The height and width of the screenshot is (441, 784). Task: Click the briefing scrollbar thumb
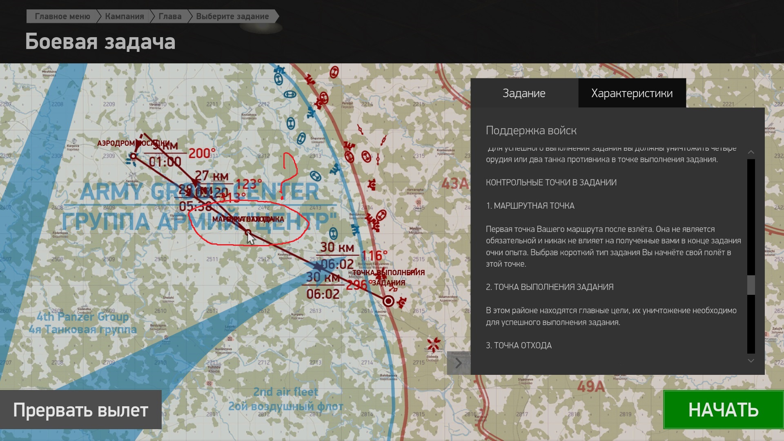(x=751, y=285)
